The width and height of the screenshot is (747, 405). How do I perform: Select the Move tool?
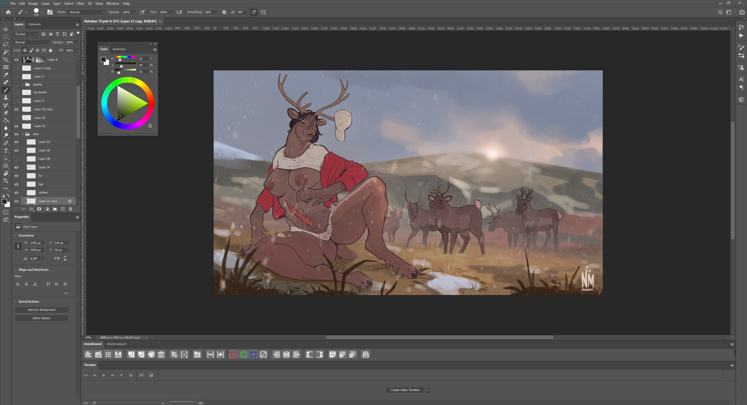pyautogui.click(x=6, y=30)
